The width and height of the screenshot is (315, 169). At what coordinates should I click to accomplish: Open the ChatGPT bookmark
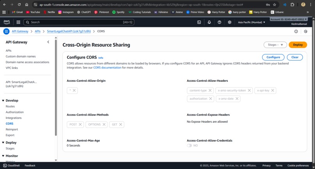pos(84,12)
